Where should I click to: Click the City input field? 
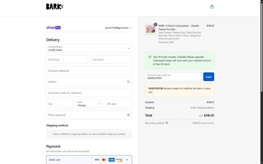point(60,104)
